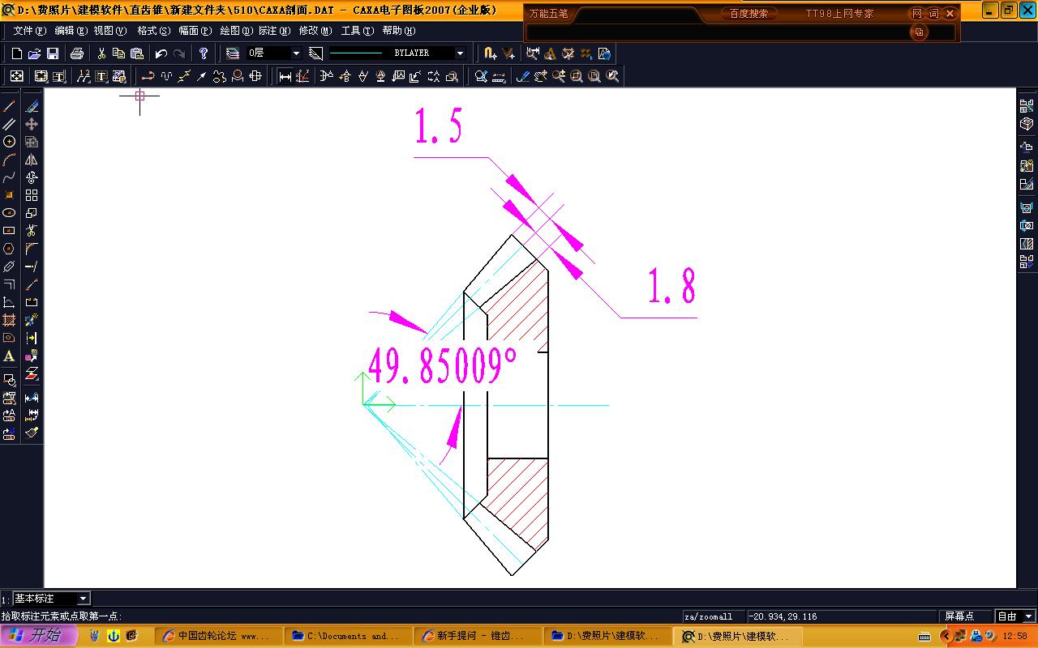Image resolution: width=1038 pixels, height=648 pixels.
Task: Select the Parallel lines tool
Action: pyautogui.click(x=10, y=124)
